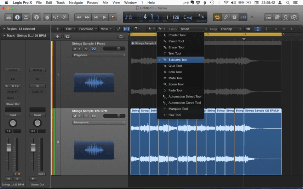Open the Snap Smart dropdown
The height and width of the screenshot is (189, 303).
(x=193, y=29)
